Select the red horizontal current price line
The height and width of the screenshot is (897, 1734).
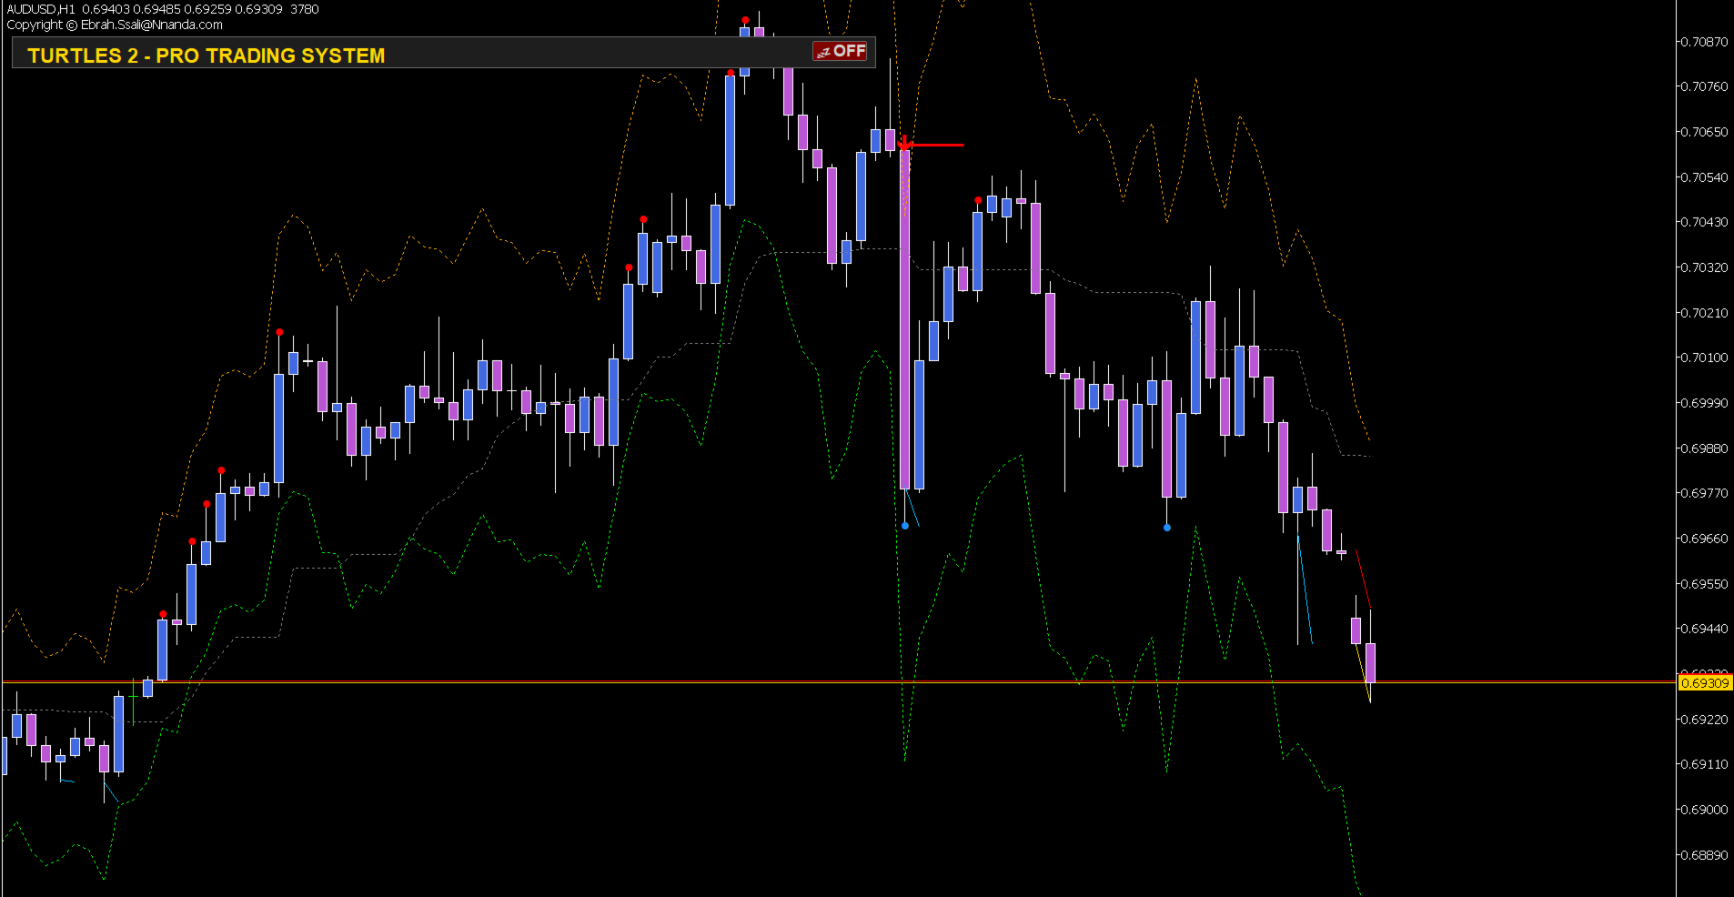838,680
